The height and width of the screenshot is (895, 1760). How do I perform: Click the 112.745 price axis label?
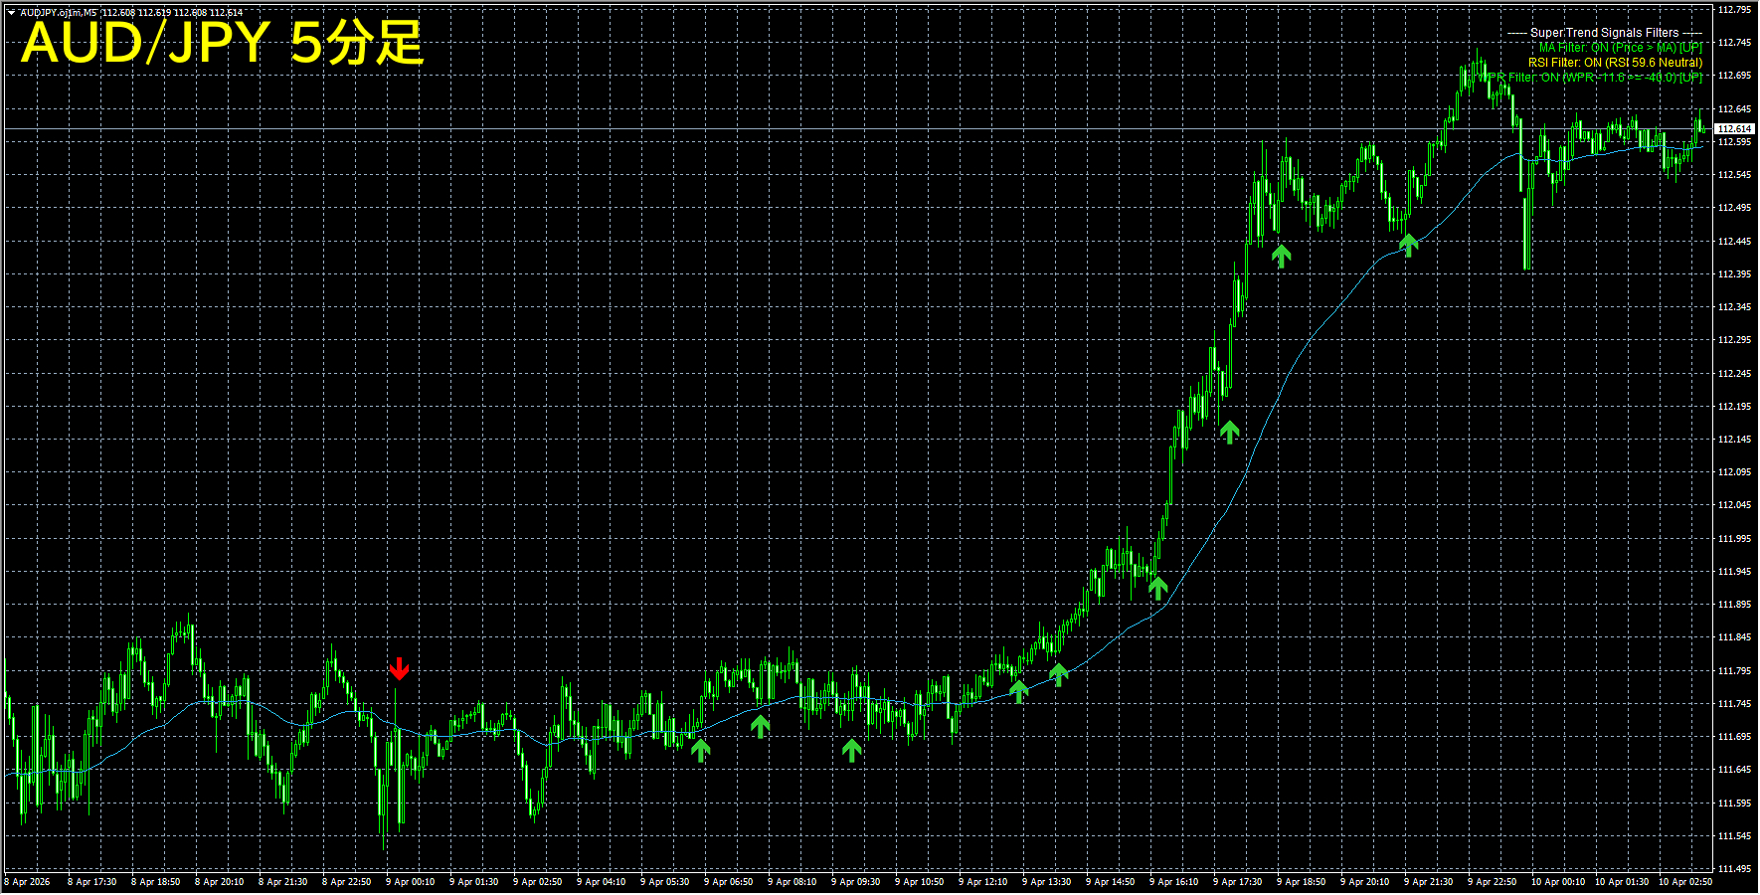pos(1735,43)
